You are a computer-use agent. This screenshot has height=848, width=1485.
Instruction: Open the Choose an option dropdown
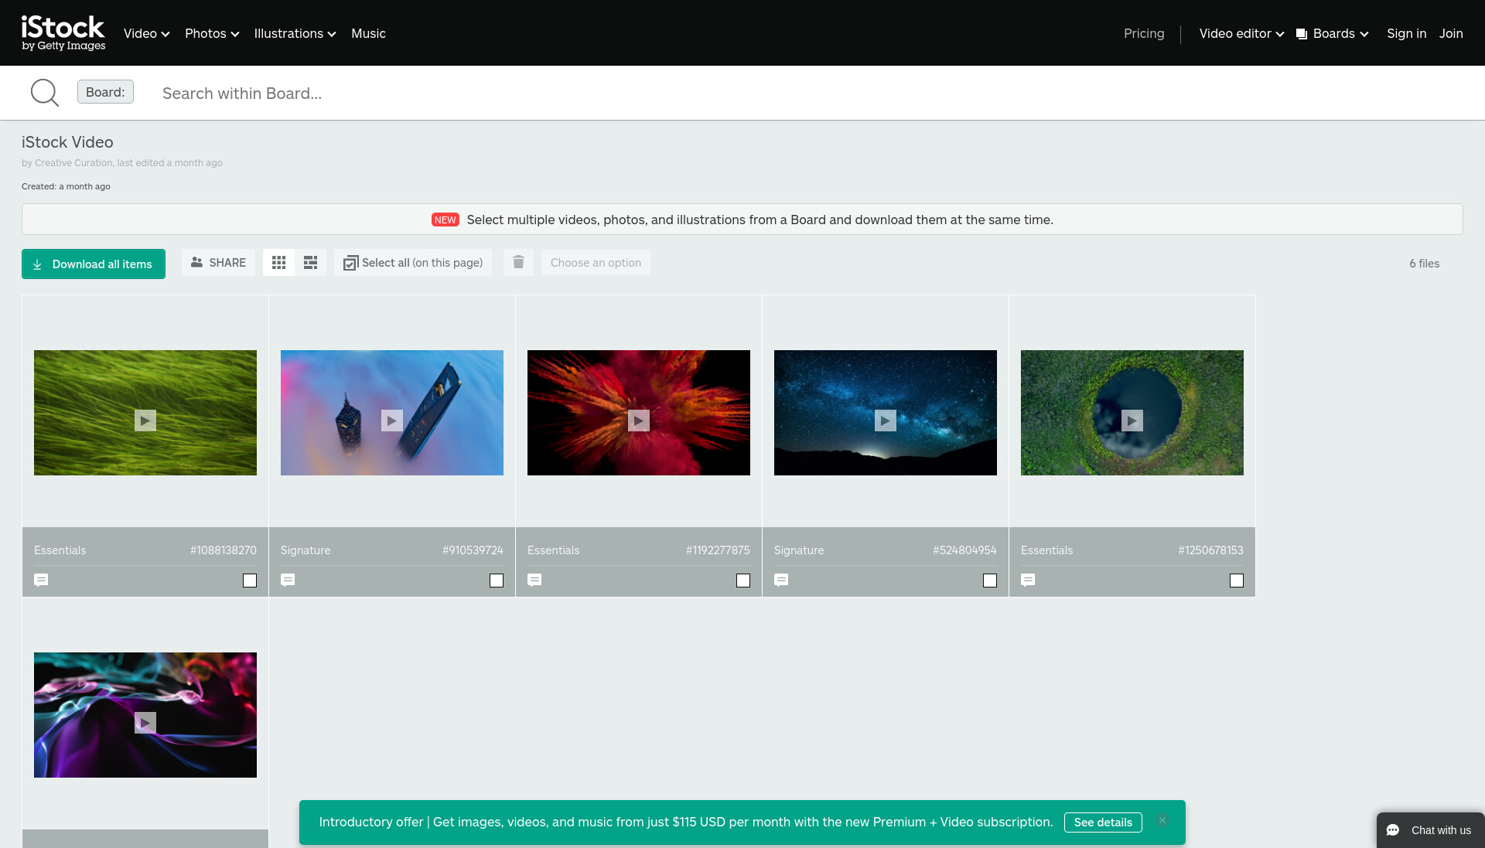pyautogui.click(x=596, y=263)
